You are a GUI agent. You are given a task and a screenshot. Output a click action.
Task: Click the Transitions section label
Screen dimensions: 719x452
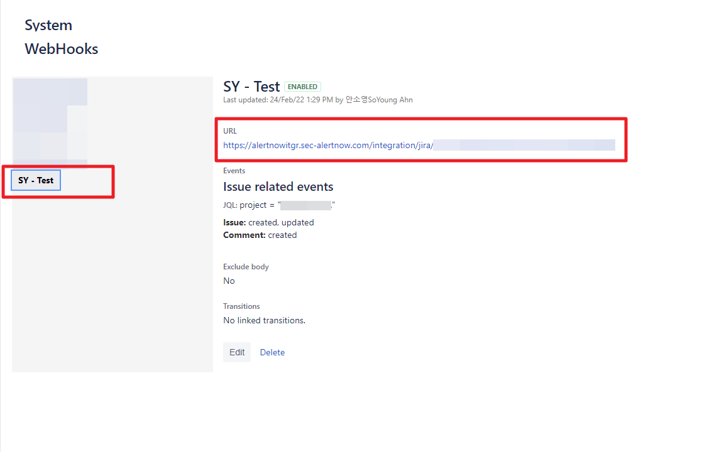[x=241, y=306]
